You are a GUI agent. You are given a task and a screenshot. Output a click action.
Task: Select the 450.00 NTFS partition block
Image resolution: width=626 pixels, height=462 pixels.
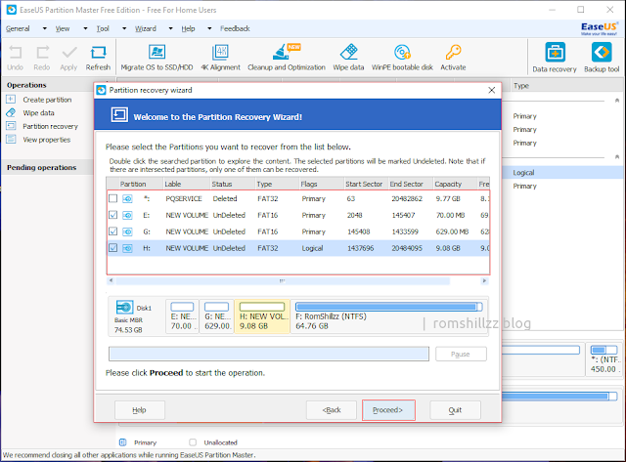604,359
